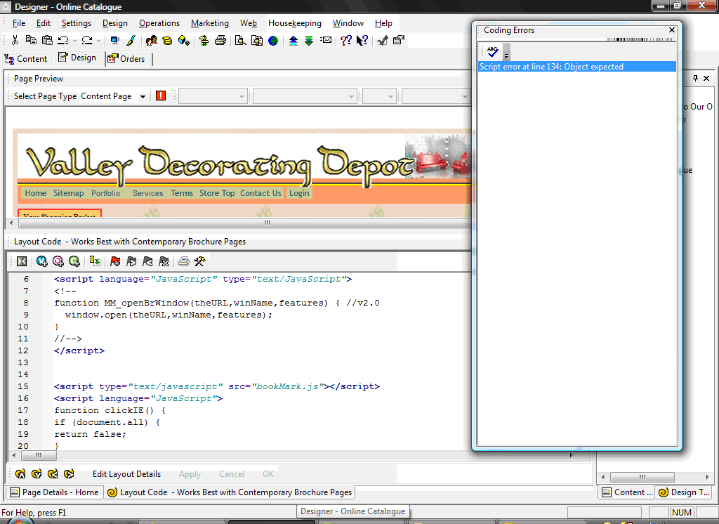Click the add bookmark red flag icon
This screenshot has height=524, width=719.
(115, 261)
